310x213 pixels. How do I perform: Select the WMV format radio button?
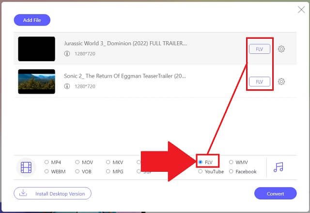point(232,162)
